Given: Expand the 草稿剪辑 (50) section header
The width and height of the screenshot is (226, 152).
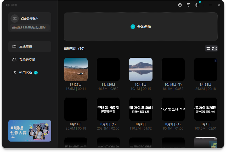Looking at the screenshot, I should click(74, 49).
